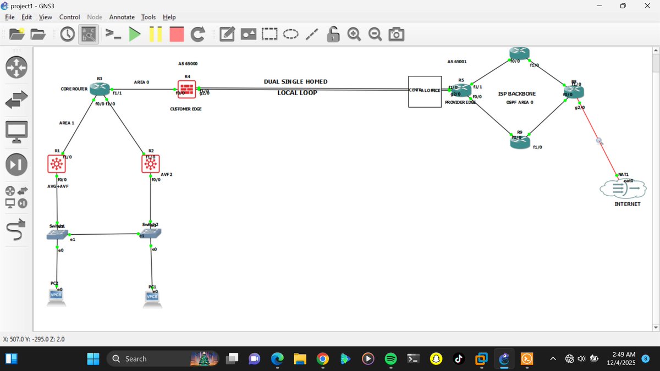Open the Manage snapshots clock icon

[67, 35]
